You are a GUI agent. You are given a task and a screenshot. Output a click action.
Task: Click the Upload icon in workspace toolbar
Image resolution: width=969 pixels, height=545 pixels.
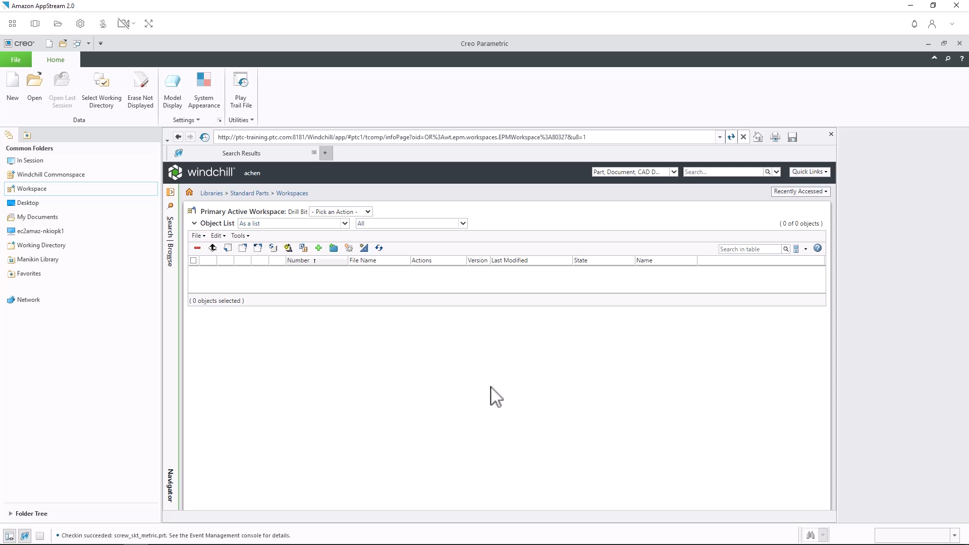tap(212, 248)
